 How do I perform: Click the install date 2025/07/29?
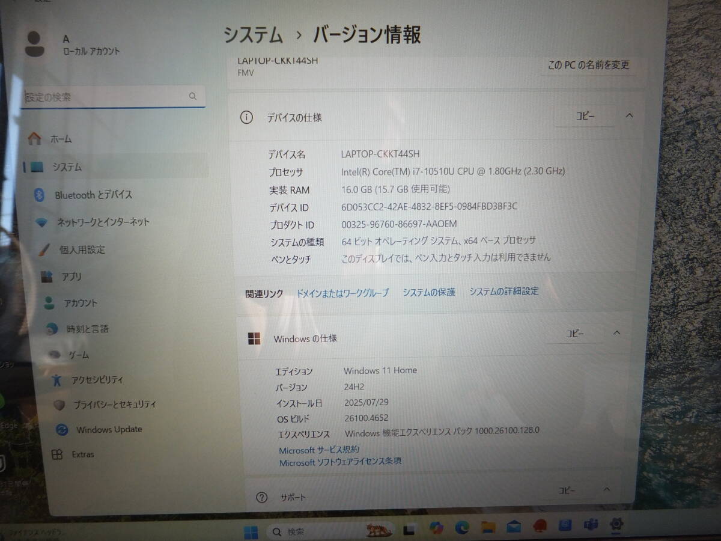pyautogui.click(x=367, y=402)
